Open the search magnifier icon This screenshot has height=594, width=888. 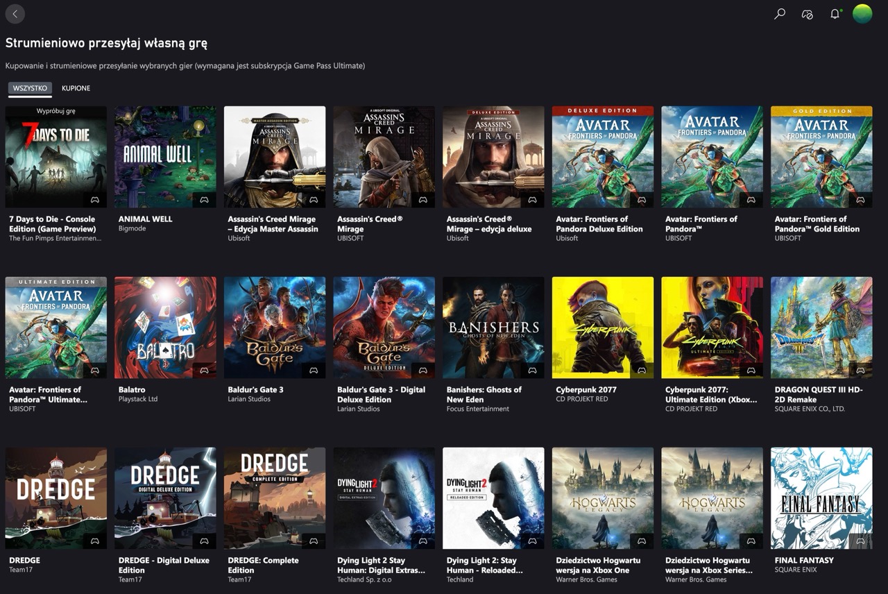click(780, 14)
